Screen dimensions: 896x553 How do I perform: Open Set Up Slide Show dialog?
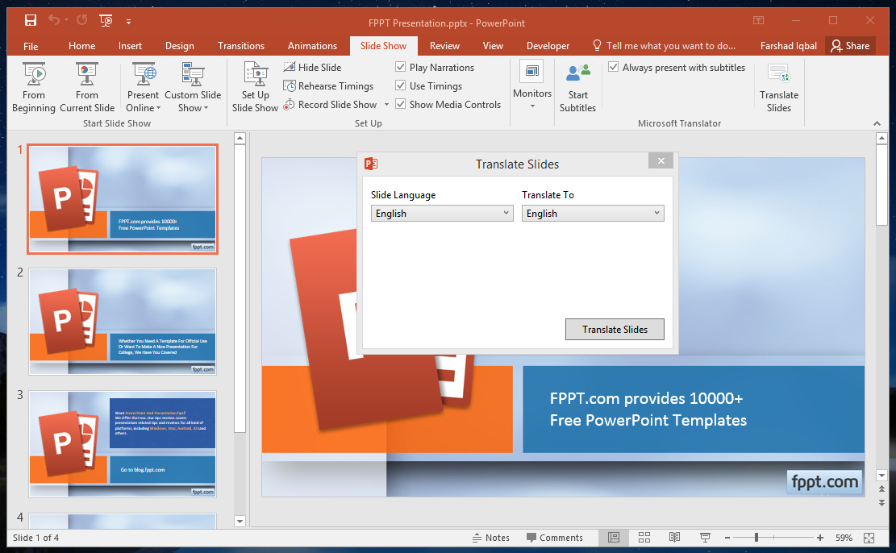click(x=255, y=88)
